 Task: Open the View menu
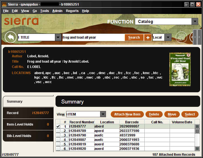tap(25, 11)
